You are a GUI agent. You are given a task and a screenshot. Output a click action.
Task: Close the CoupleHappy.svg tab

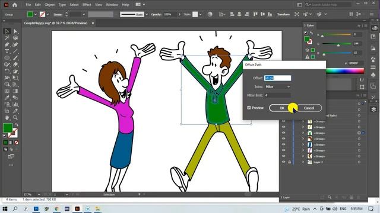[x=93, y=23]
